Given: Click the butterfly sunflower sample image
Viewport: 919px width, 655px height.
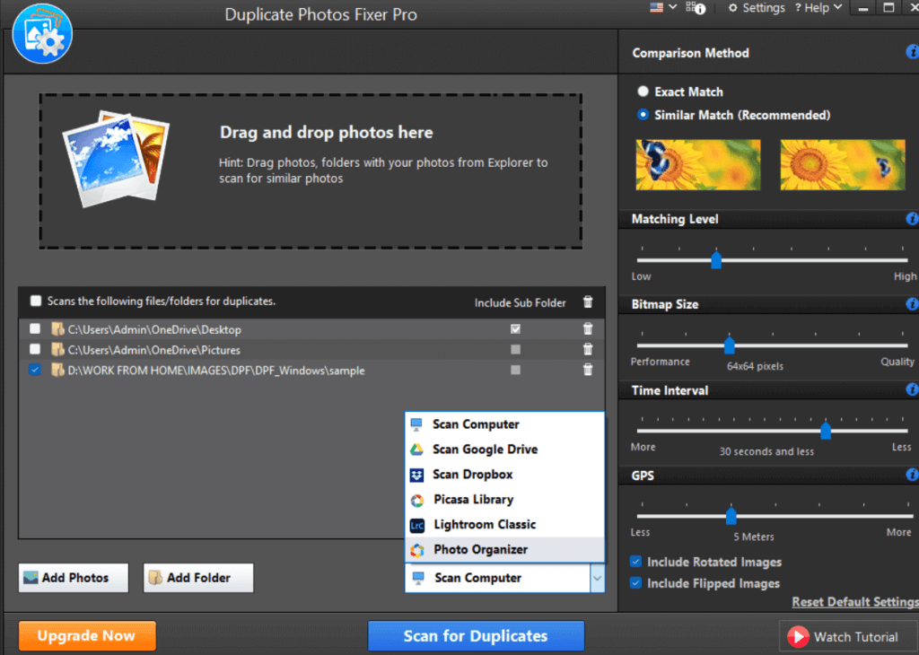Looking at the screenshot, I should pos(698,164).
